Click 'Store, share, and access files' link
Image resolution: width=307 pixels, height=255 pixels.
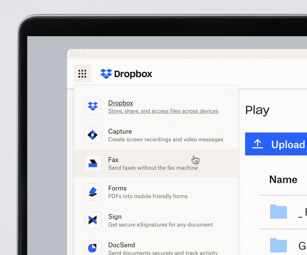coord(163,111)
